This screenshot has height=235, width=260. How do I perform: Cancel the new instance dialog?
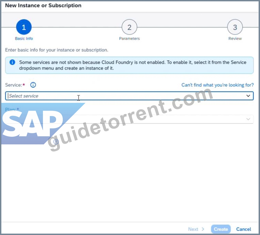click(243, 229)
